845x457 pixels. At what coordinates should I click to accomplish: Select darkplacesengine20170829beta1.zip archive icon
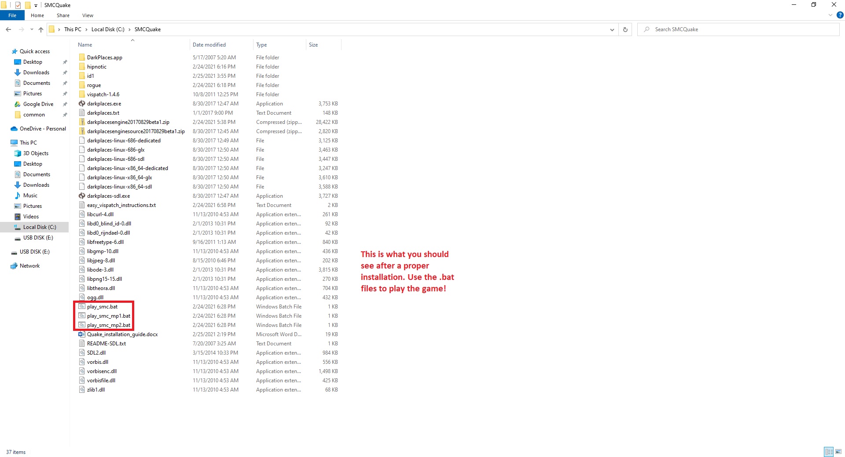(x=82, y=122)
